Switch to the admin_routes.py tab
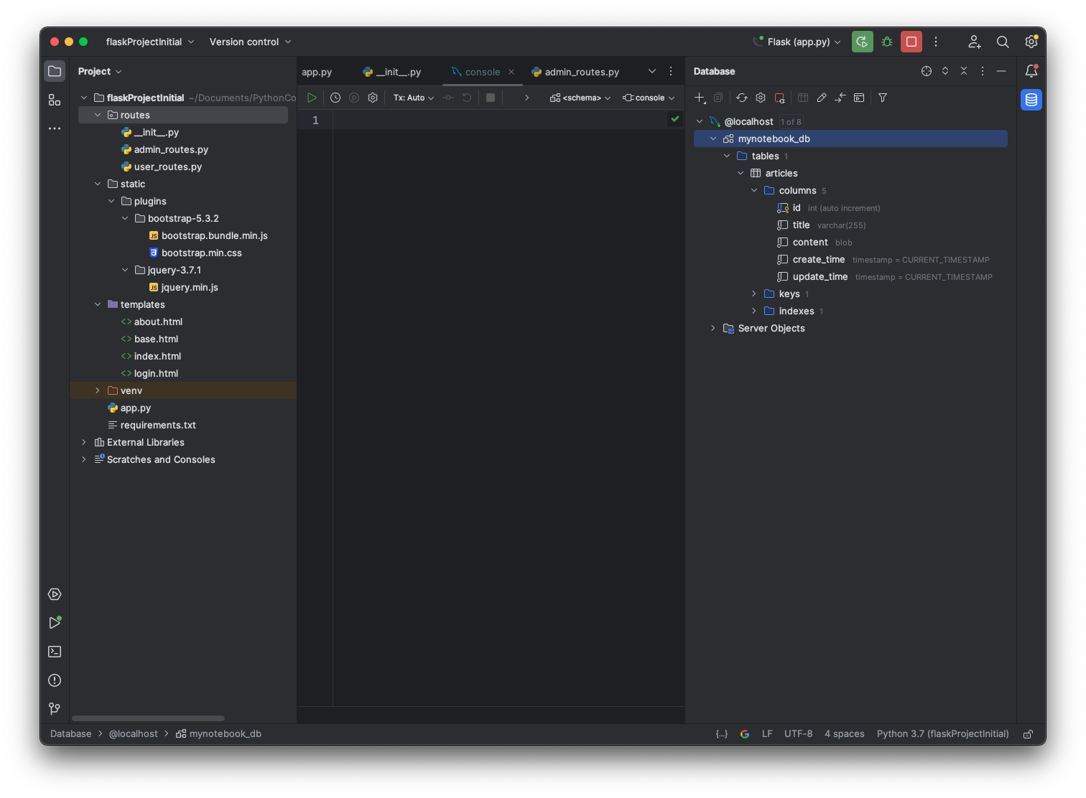 click(x=581, y=72)
